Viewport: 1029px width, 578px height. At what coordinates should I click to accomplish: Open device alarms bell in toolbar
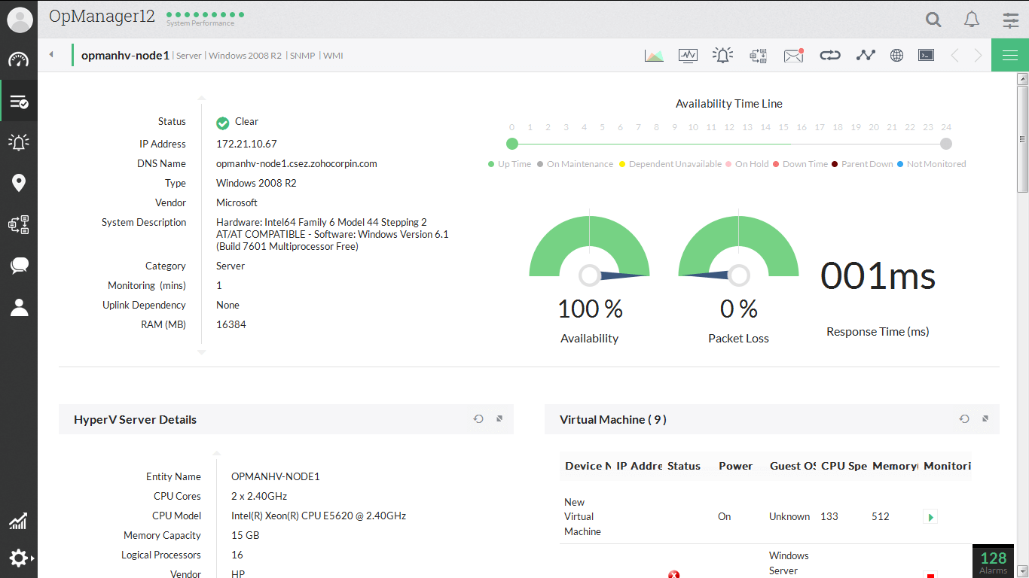(722, 55)
